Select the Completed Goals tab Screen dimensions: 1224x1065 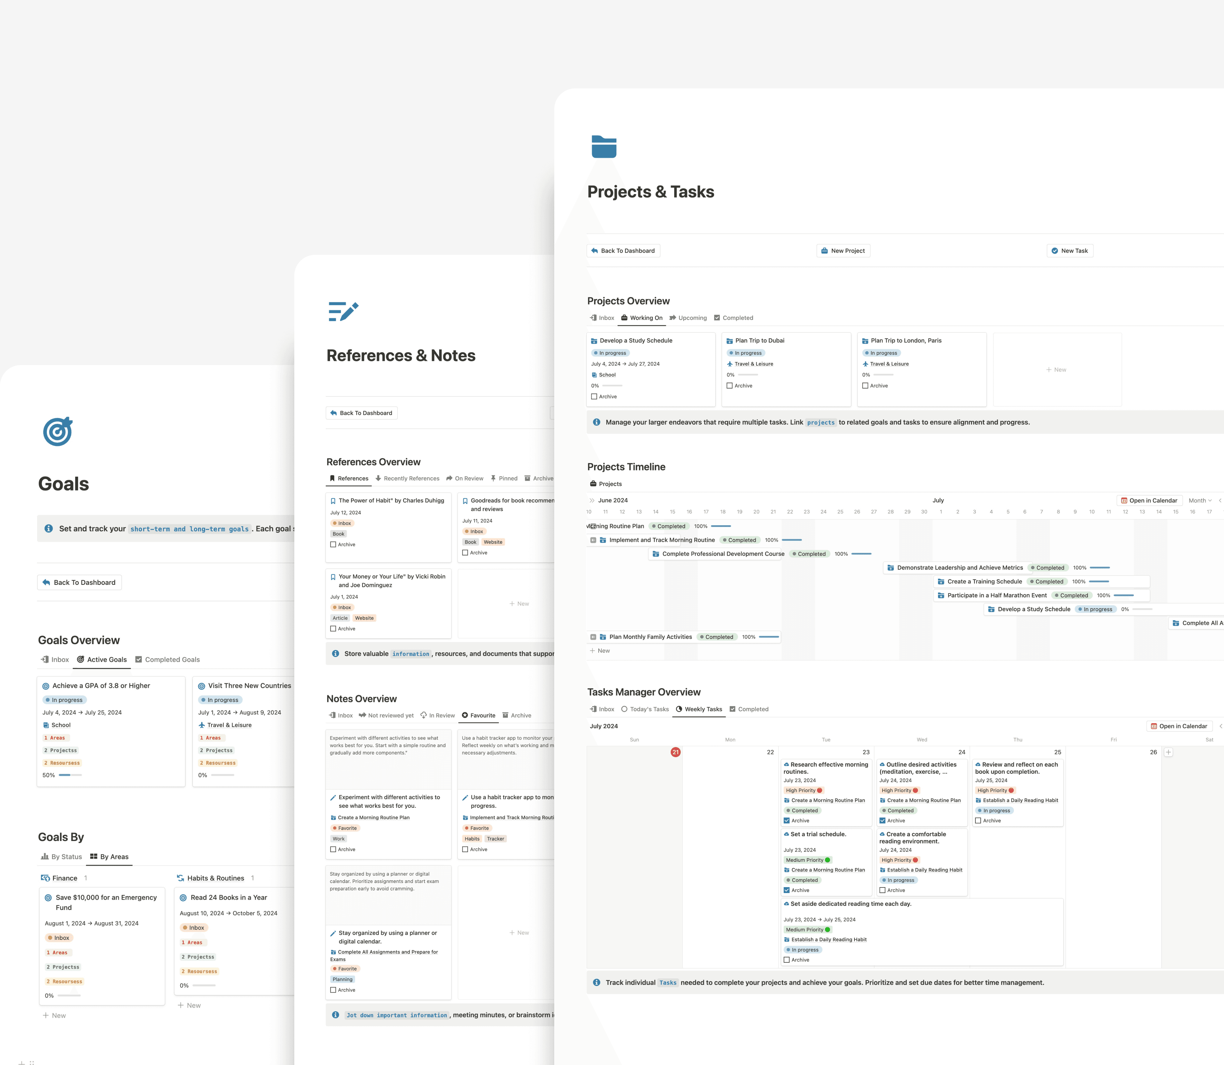[167, 660]
